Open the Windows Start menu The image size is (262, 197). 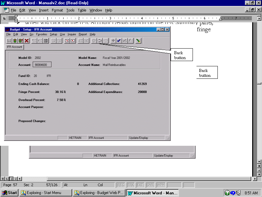pyautogui.click(x=9, y=193)
